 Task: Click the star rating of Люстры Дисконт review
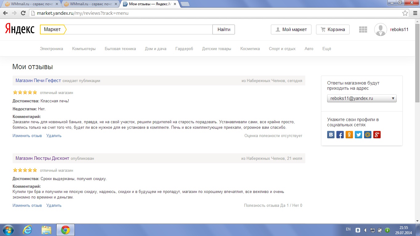(x=25, y=170)
